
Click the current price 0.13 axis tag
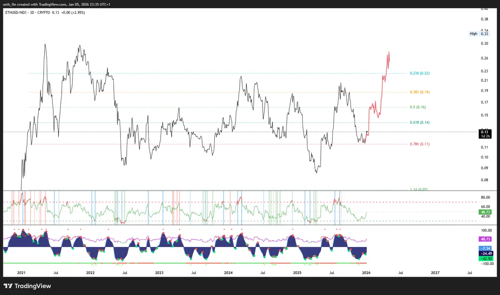(484, 132)
